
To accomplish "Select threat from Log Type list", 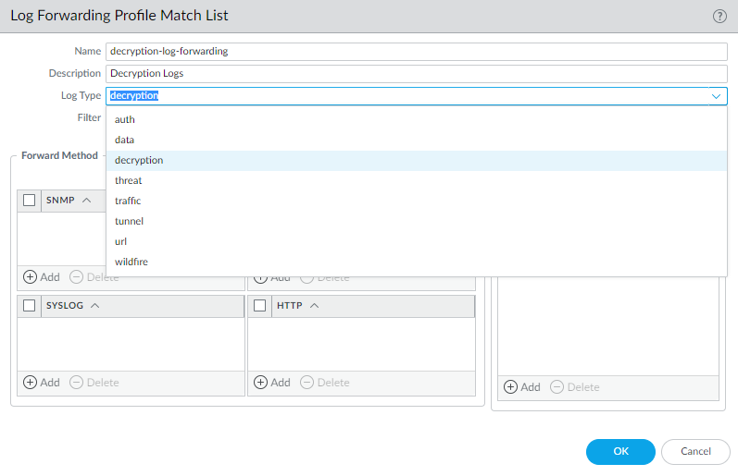I will [129, 180].
